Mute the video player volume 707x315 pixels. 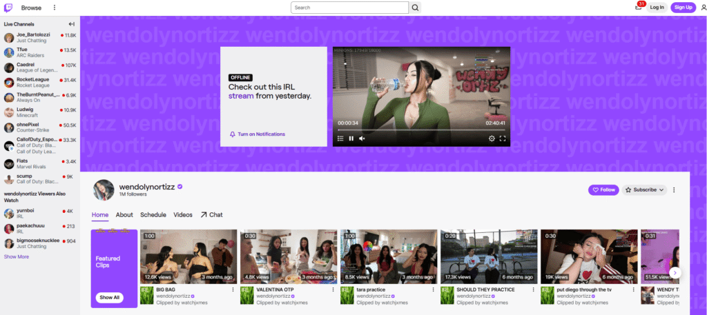362,139
